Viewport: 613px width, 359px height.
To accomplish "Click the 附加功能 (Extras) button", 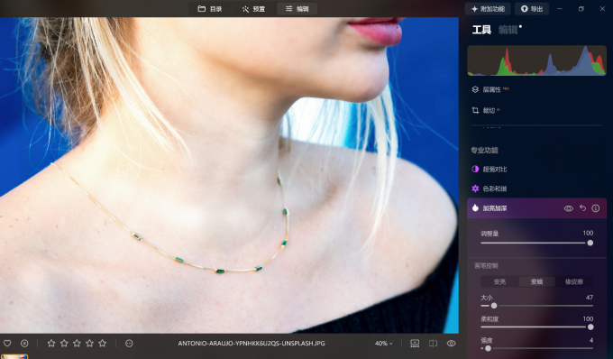I will coord(488,9).
